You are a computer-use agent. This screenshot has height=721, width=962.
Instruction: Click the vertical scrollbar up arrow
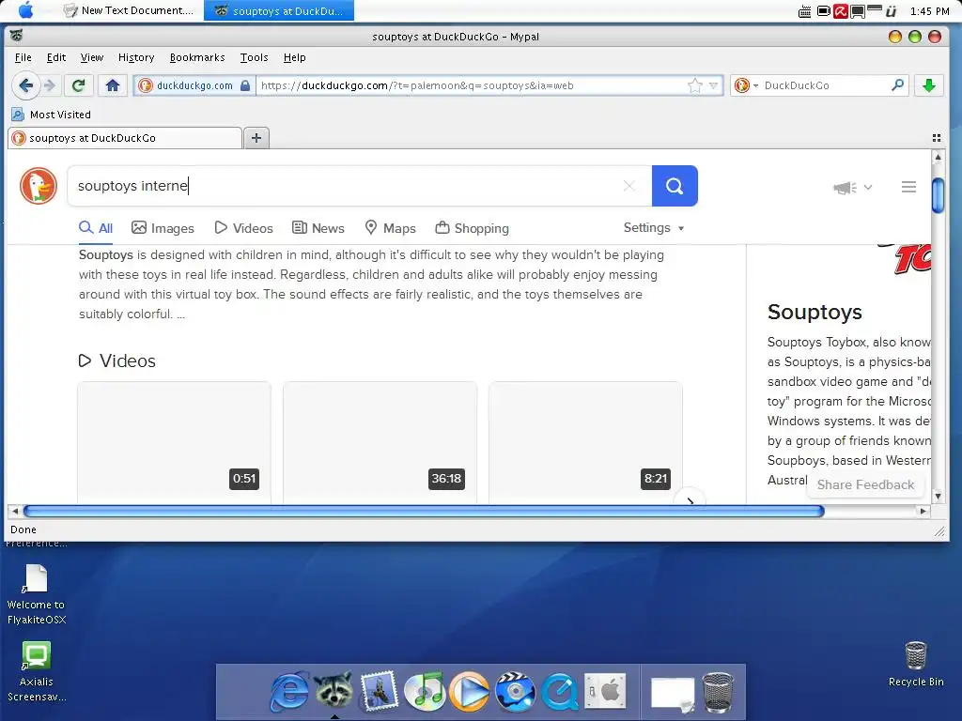pyautogui.click(x=938, y=157)
